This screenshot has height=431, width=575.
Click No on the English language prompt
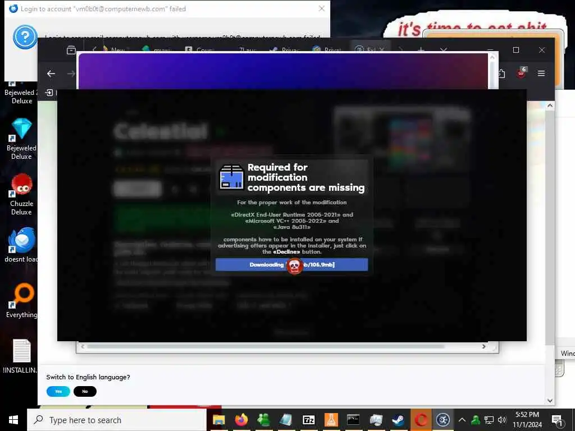tap(85, 391)
